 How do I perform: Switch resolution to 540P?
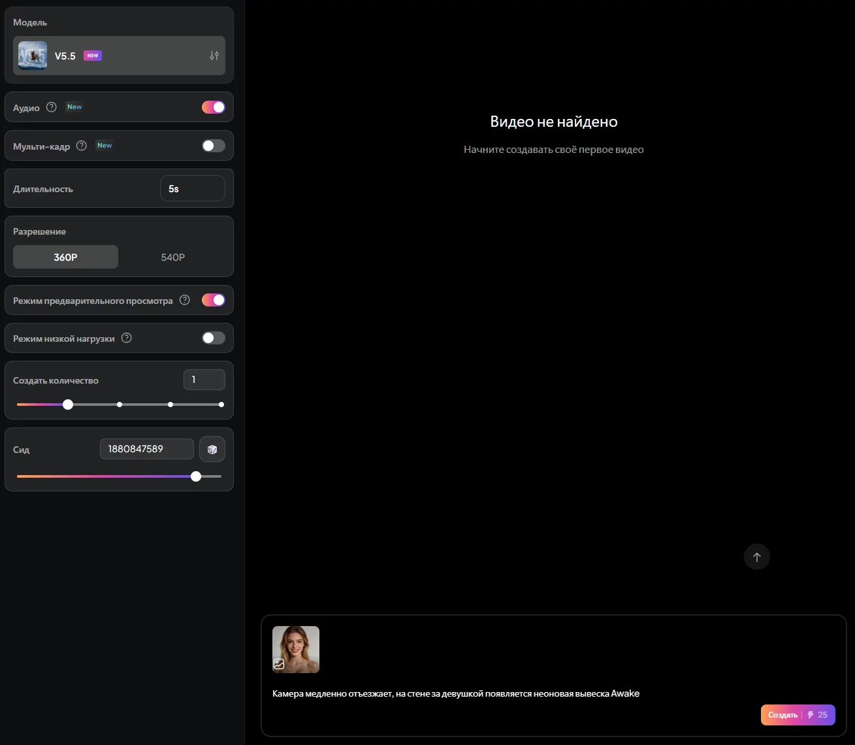(x=173, y=257)
